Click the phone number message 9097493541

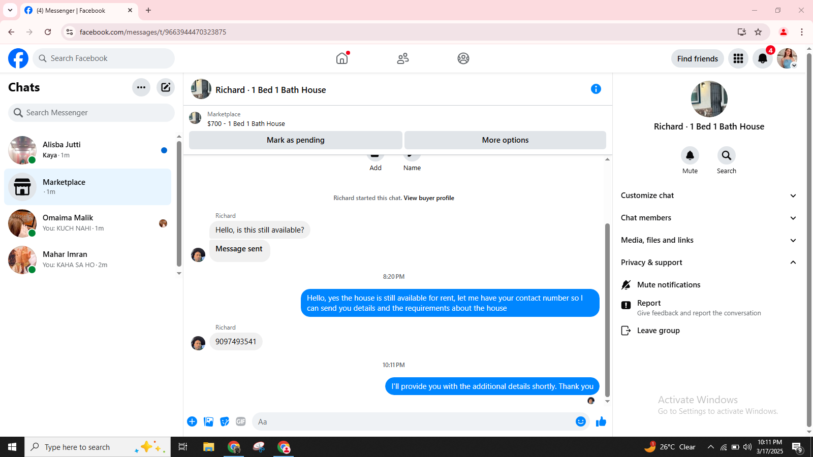[236, 342]
